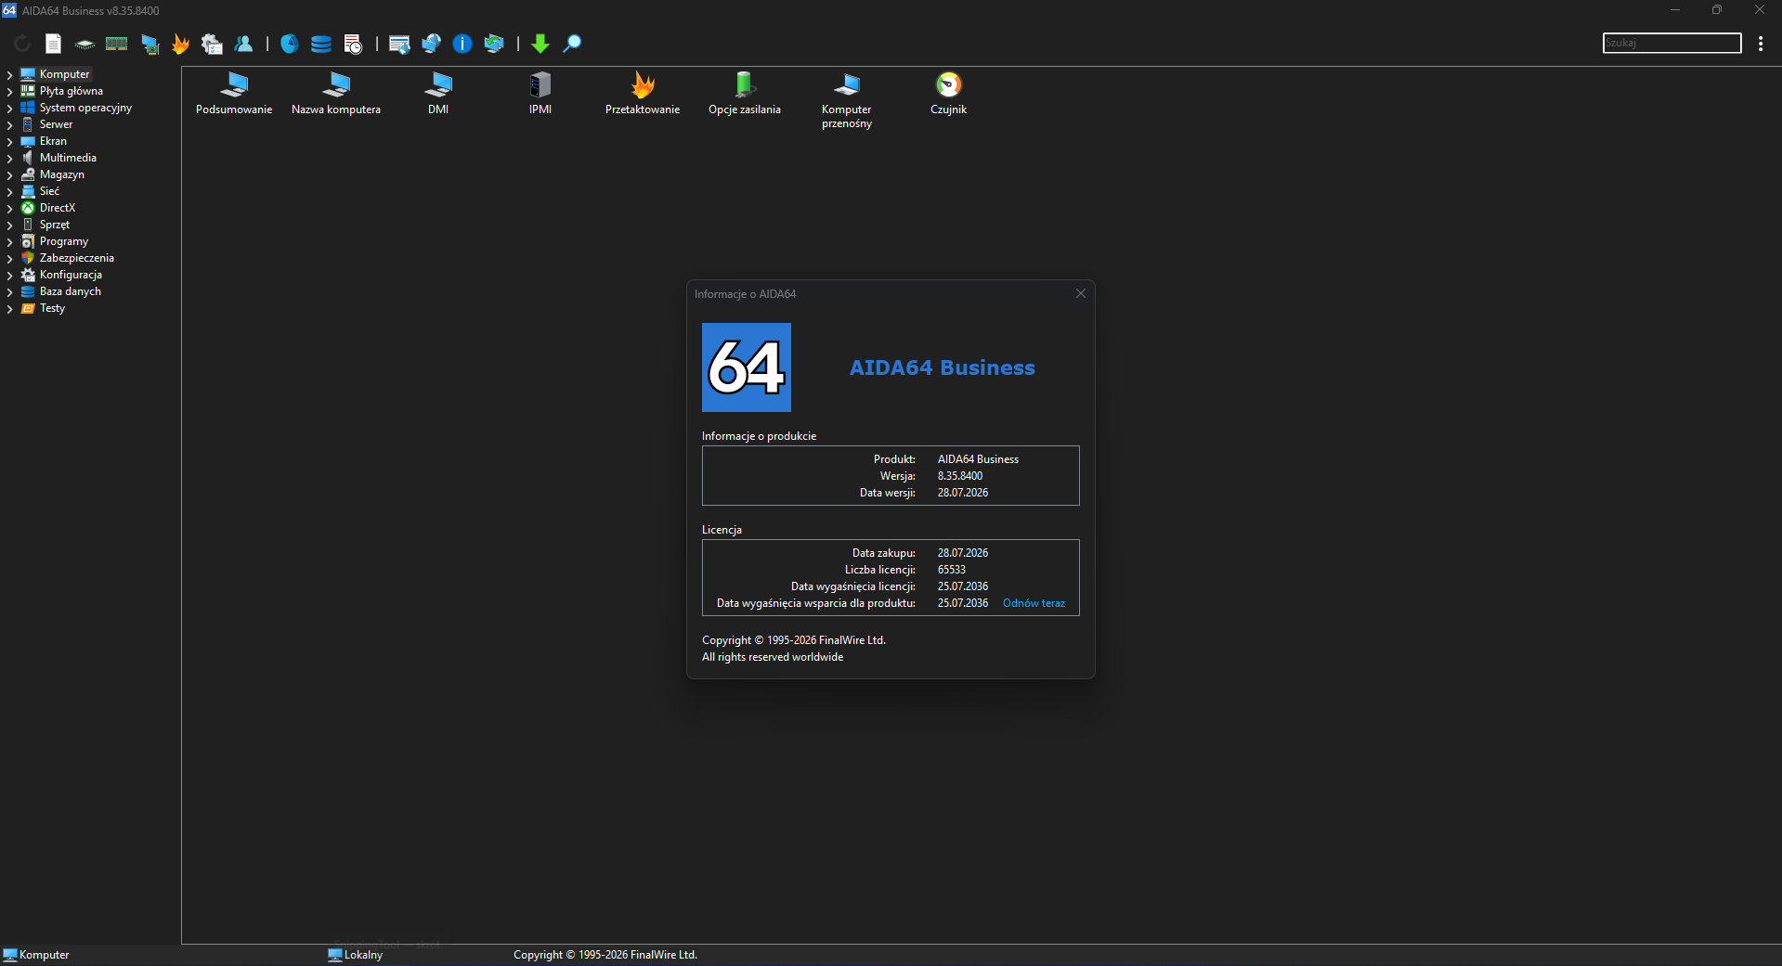This screenshot has width=1782, height=966.
Task: Open the gear and checklist toolbar icon
Action: click(x=212, y=44)
